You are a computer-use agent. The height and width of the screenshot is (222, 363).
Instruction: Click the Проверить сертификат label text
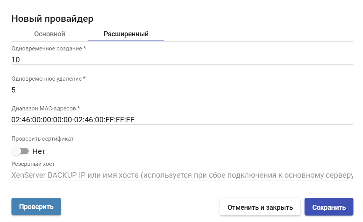tap(42, 139)
